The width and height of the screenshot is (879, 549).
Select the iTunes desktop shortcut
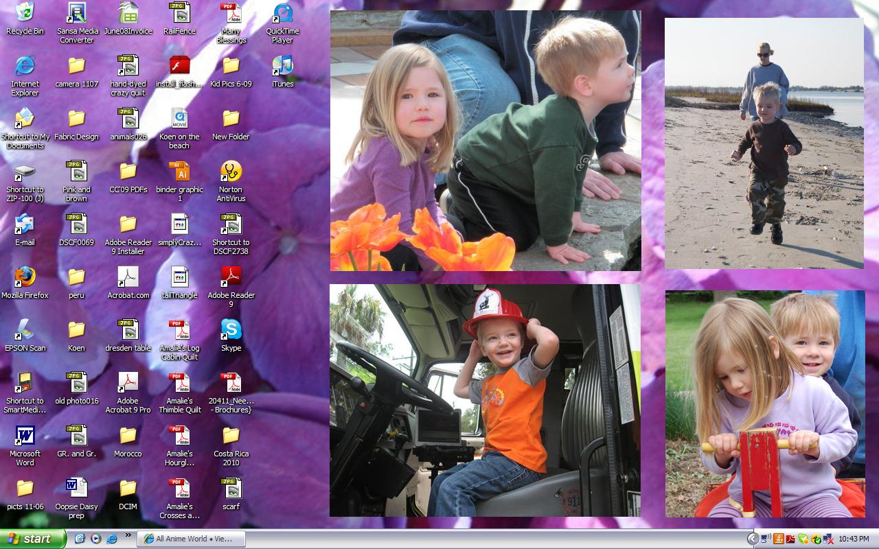point(282,66)
